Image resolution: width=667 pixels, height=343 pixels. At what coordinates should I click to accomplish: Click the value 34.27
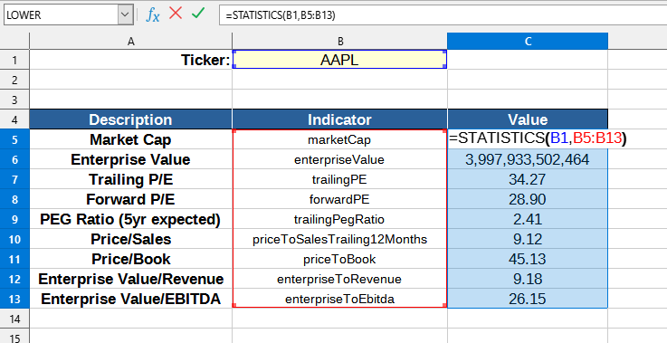pos(528,179)
